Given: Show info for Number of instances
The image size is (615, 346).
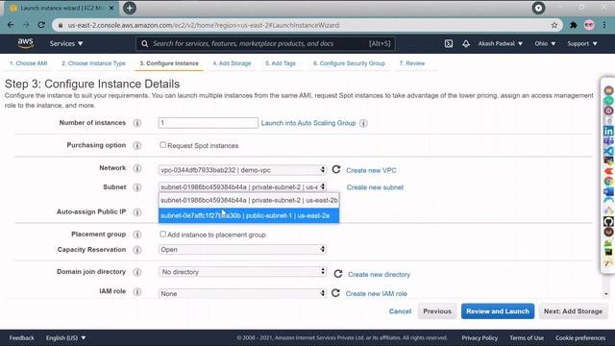Looking at the screenshot, I should click(x=136, y=123).
